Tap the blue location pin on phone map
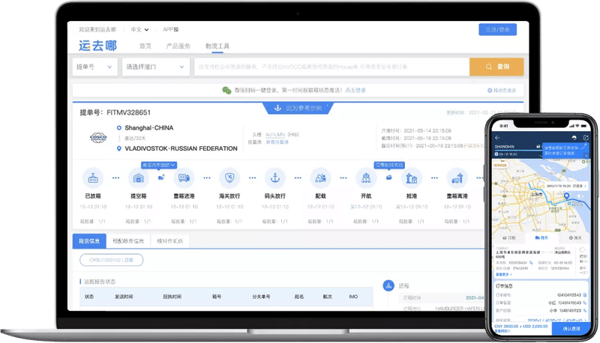 tap(567, 196)
